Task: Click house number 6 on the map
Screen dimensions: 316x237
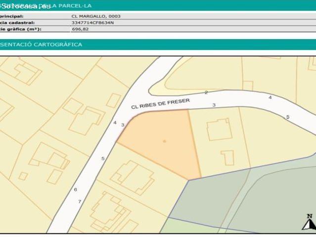Action: (75, 190)
